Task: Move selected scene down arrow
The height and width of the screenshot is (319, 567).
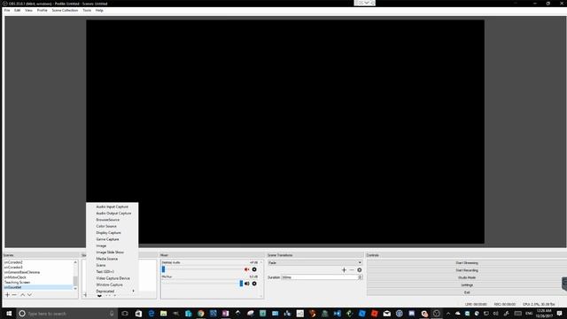Action: [x=29, y=295]
